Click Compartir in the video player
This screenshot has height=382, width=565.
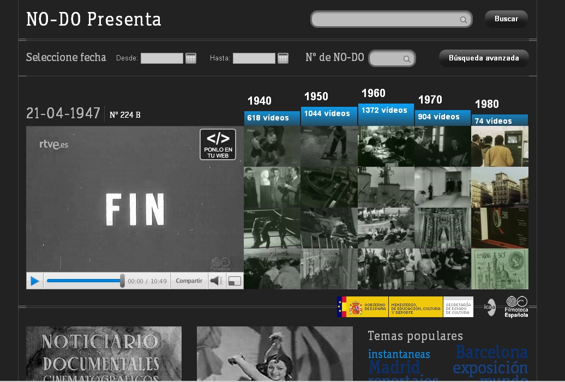(189, 281)
